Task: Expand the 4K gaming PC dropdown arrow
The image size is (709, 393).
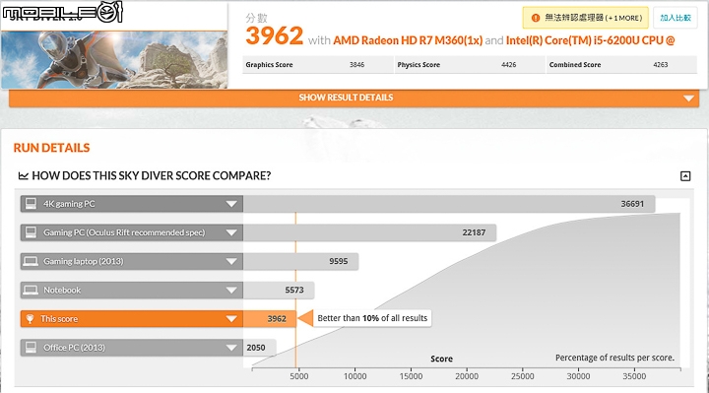Action: 231,204
